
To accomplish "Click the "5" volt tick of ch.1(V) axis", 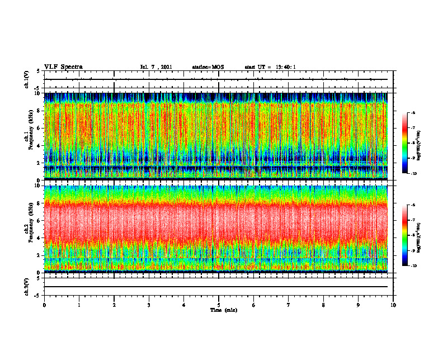I will point(39,71).
